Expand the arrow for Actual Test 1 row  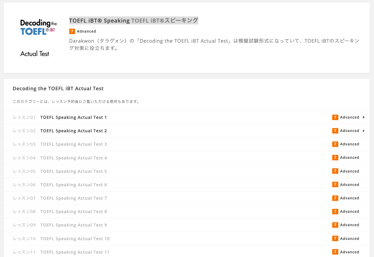364,117
